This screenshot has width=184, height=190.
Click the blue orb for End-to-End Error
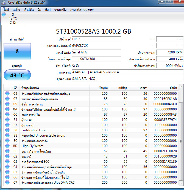tap(7, 130)
